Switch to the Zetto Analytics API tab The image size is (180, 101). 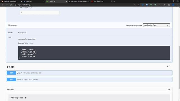(101, 1)
